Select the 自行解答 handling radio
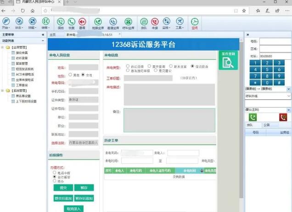The height and width of the screenshot is (212, 292). [54, 177]
